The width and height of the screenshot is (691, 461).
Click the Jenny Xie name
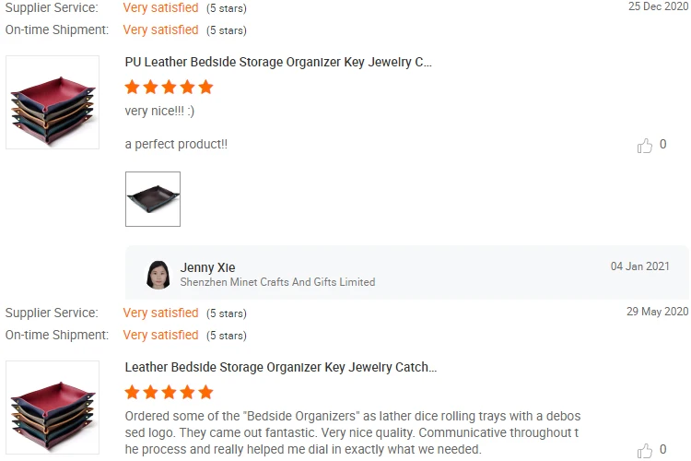point(207,268)
